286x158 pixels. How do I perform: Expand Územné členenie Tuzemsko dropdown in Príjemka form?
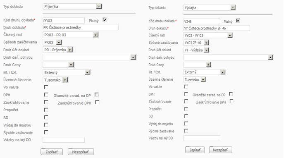55,80
